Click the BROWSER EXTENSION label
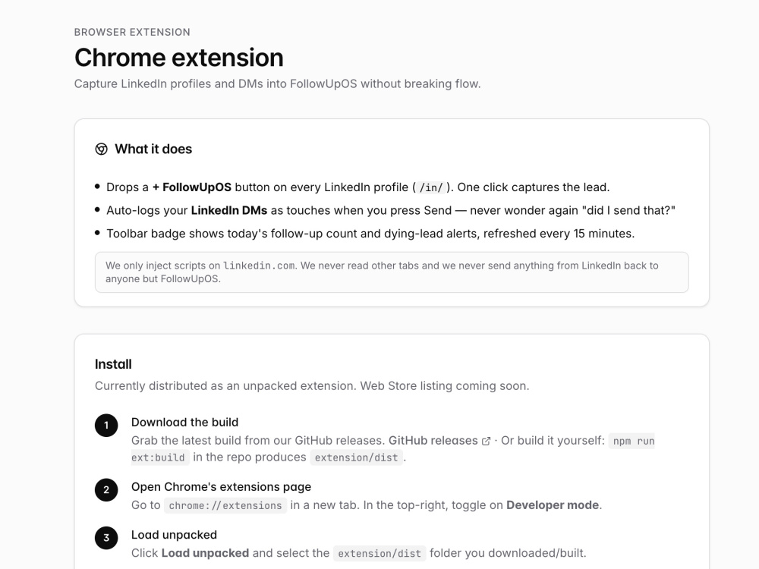This screenshot has width=759, height=569. (x=132, y=33)
